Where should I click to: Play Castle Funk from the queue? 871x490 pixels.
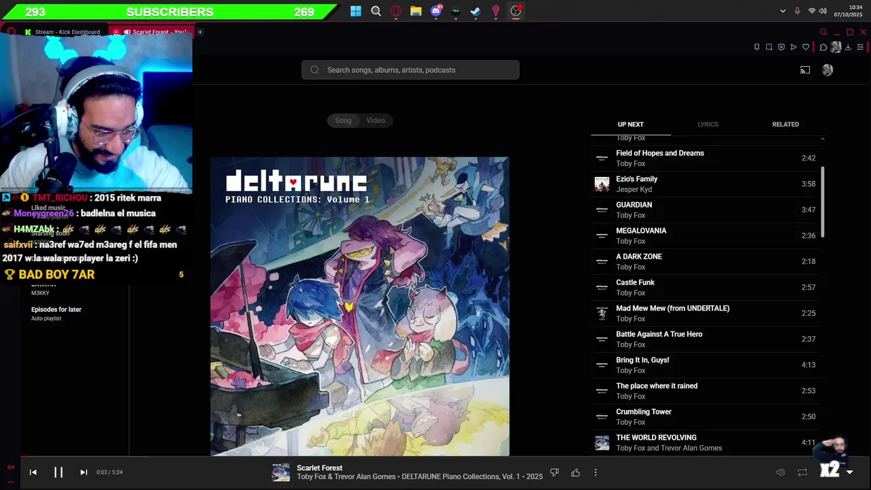[x=705, y=287]
